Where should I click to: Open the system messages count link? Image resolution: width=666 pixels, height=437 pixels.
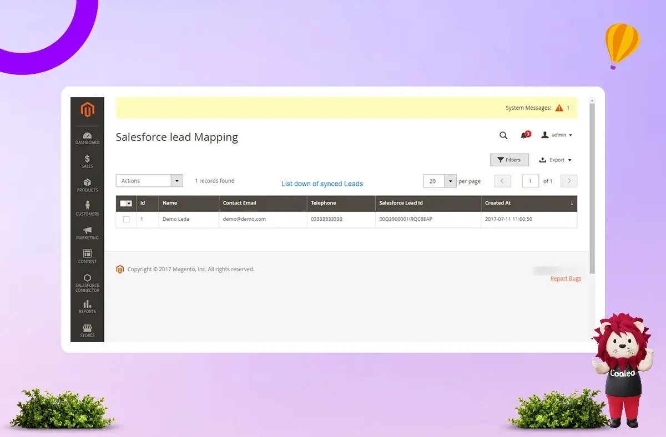click(568, 108)
